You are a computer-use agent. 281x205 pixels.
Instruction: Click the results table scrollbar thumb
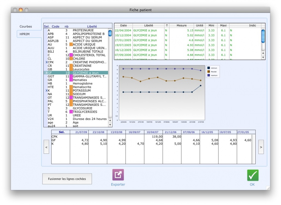pyautogui.click(x=263, y=36)
